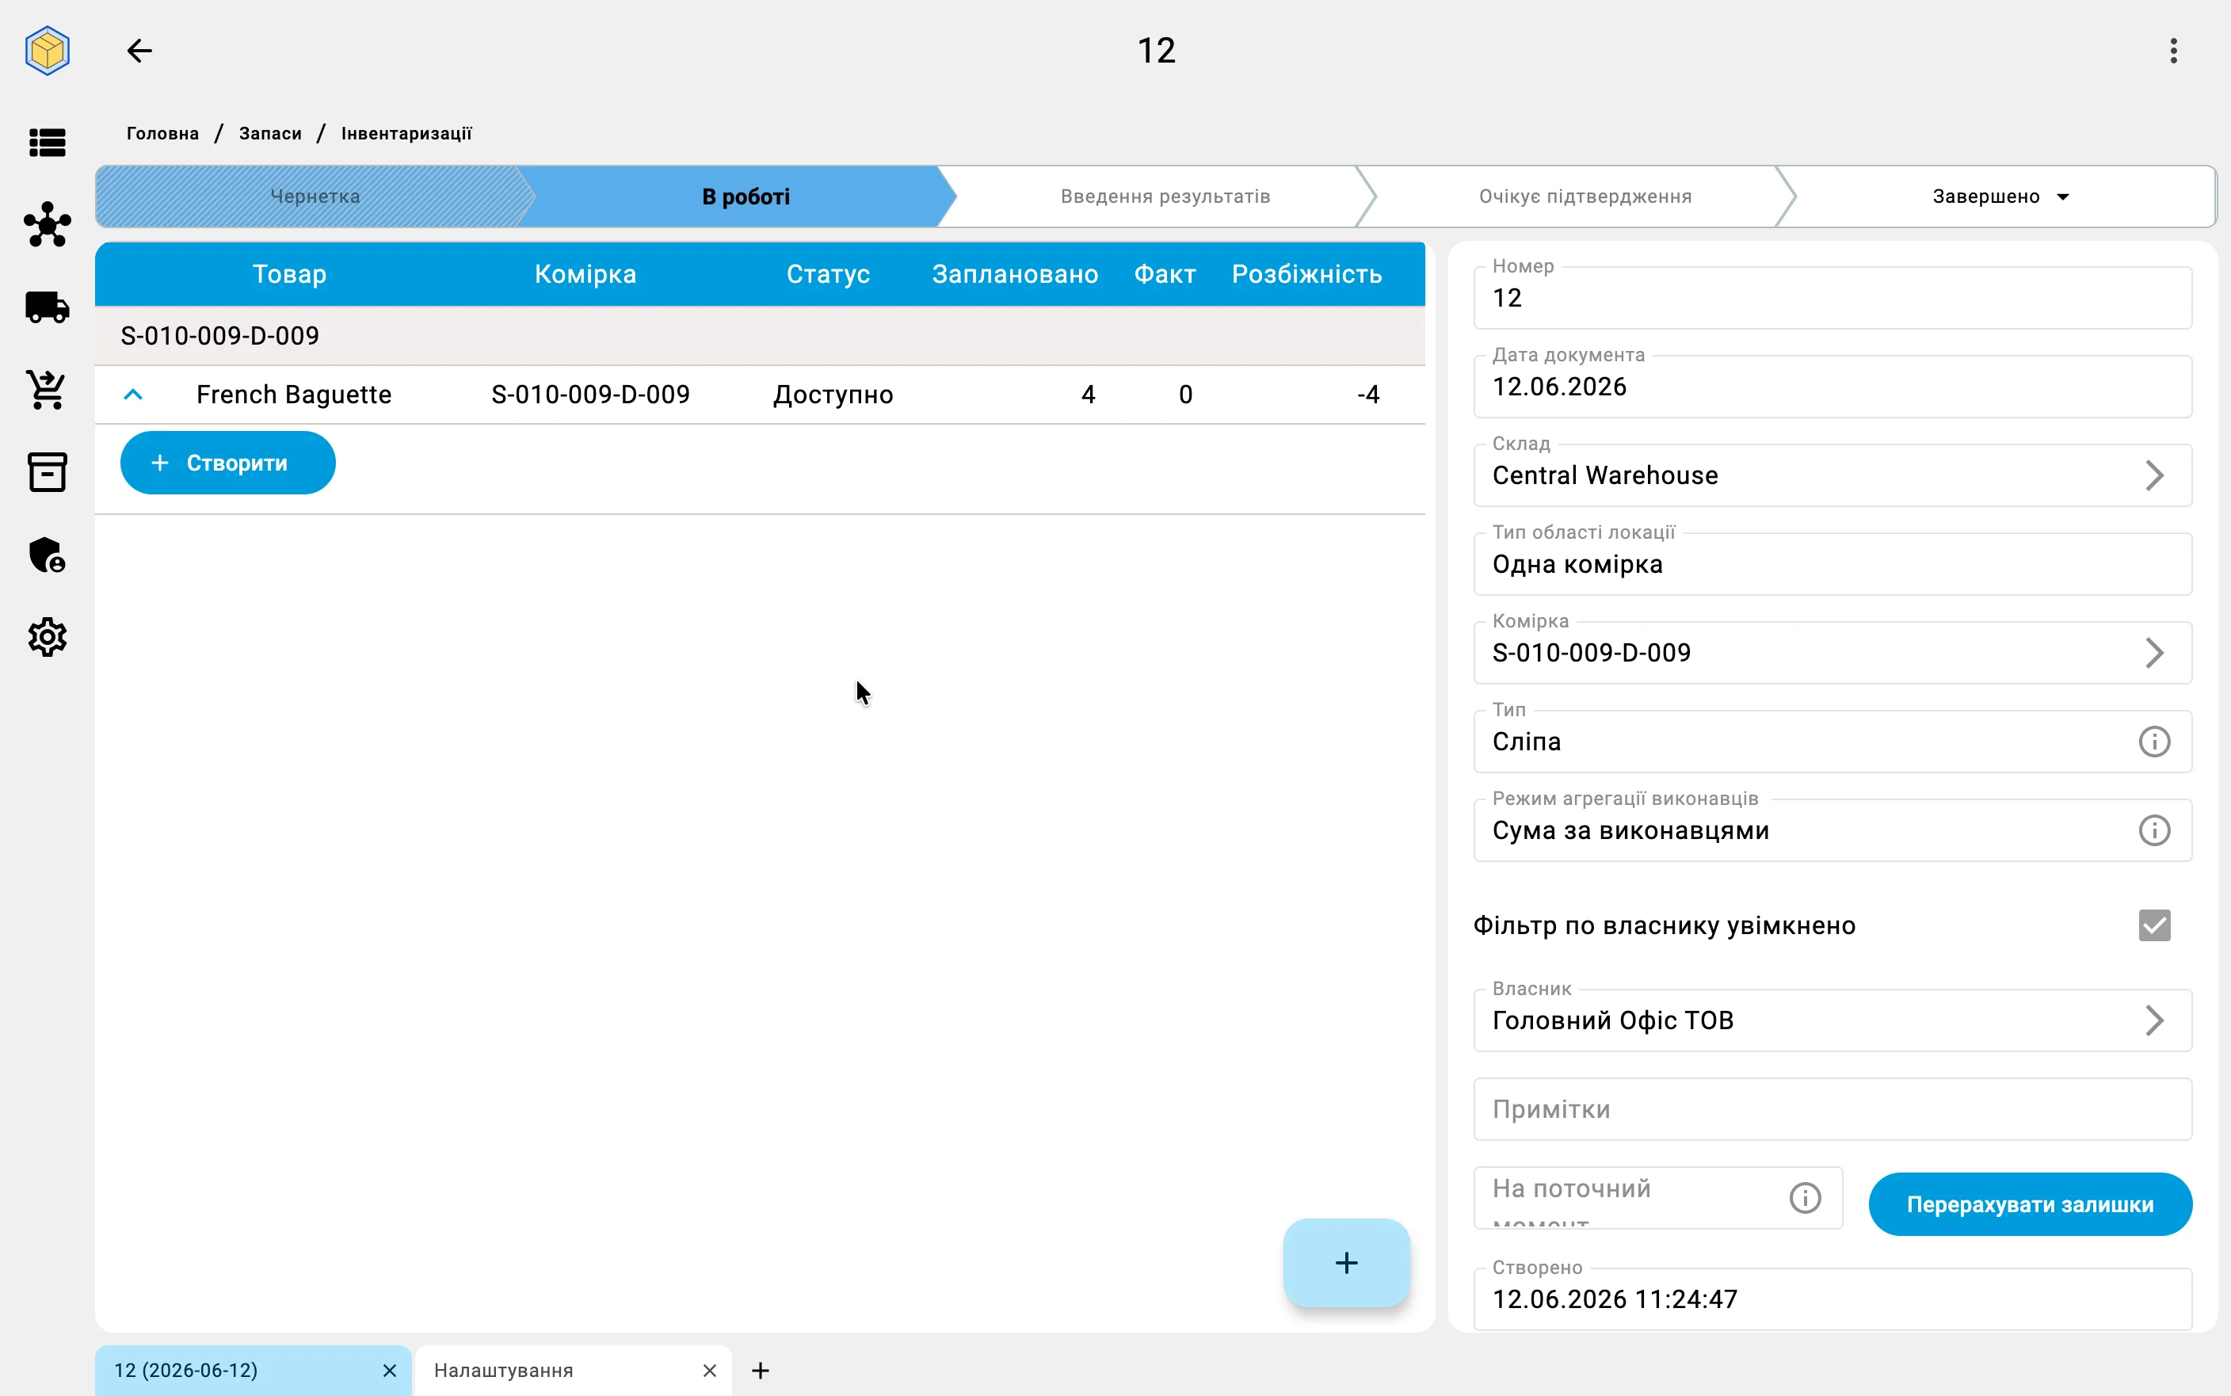Screen dimensions: 2231x1396
Task: Click the Примітки input field
Action: pos(1832,1109)
